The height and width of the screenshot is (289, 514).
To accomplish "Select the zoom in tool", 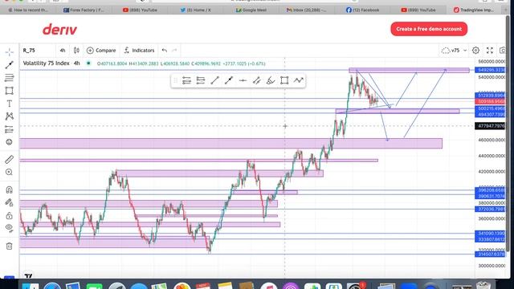I will (9, 173).
